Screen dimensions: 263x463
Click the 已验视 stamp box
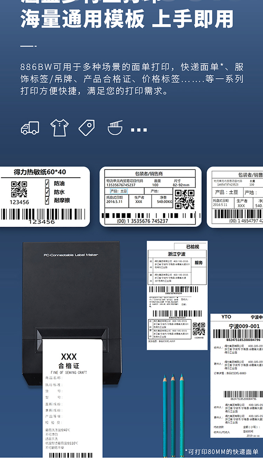192,247
